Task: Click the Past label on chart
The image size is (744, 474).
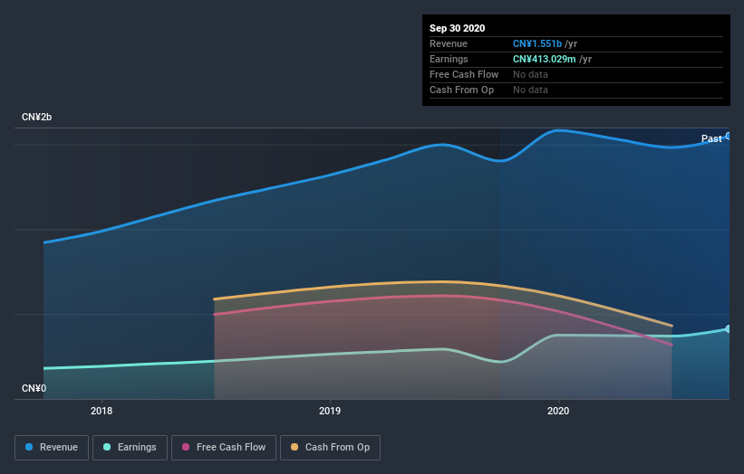Action: pos(711,138)
